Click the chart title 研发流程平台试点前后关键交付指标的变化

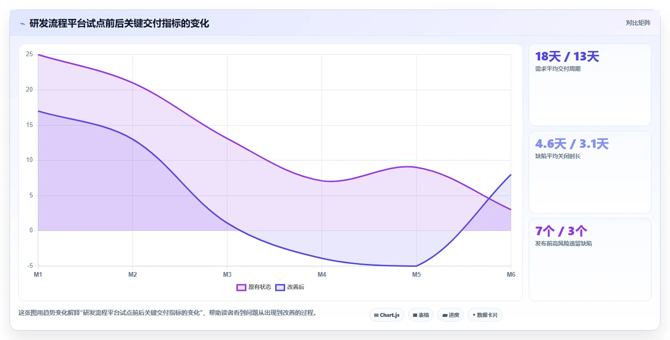point(119,23)
